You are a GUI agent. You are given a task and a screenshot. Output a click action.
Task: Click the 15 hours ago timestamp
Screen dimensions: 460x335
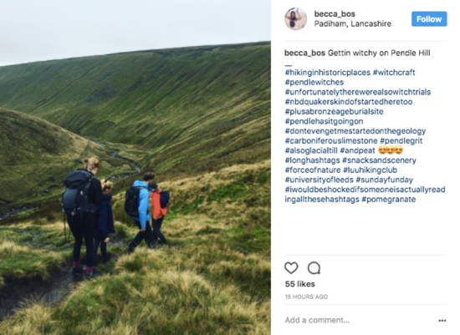pyautogui.click(x=306, y=297)
